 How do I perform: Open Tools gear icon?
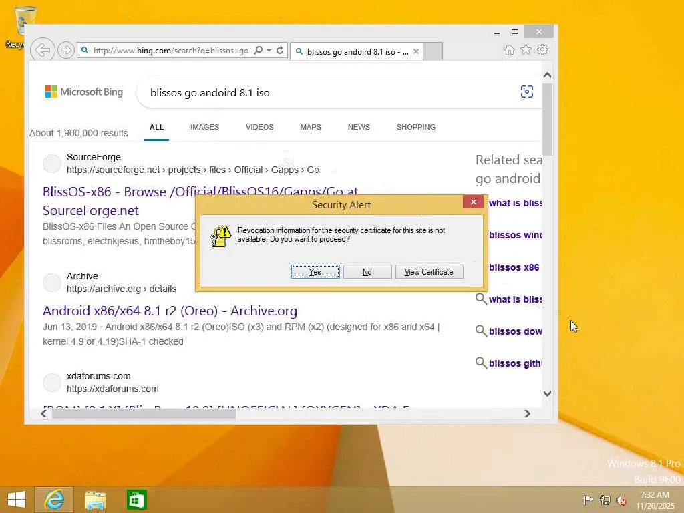(542, 49)
